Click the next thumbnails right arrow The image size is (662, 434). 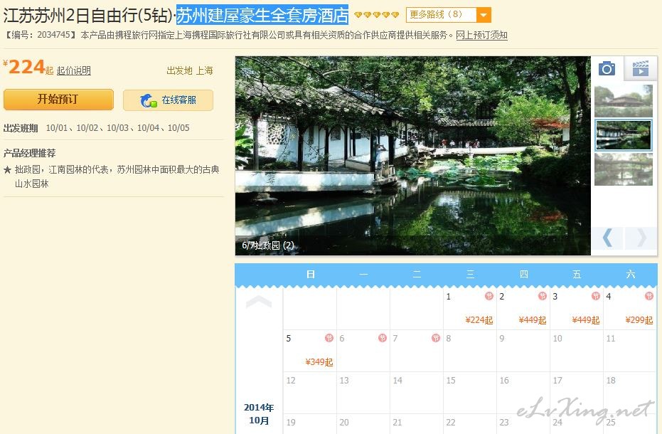641,238
